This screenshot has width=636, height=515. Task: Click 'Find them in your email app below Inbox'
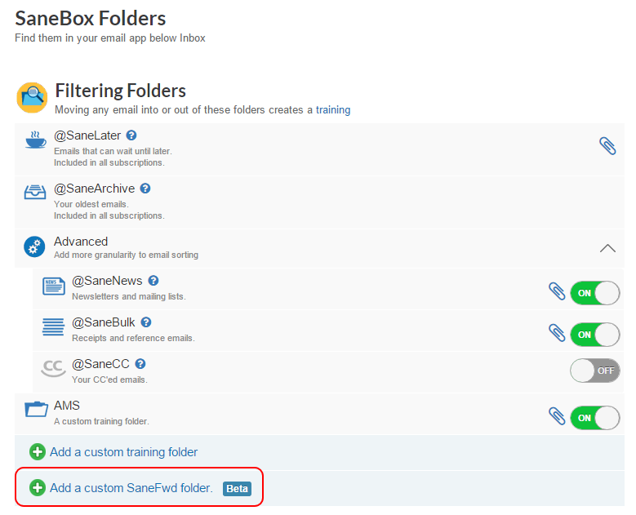pos(110,38)
